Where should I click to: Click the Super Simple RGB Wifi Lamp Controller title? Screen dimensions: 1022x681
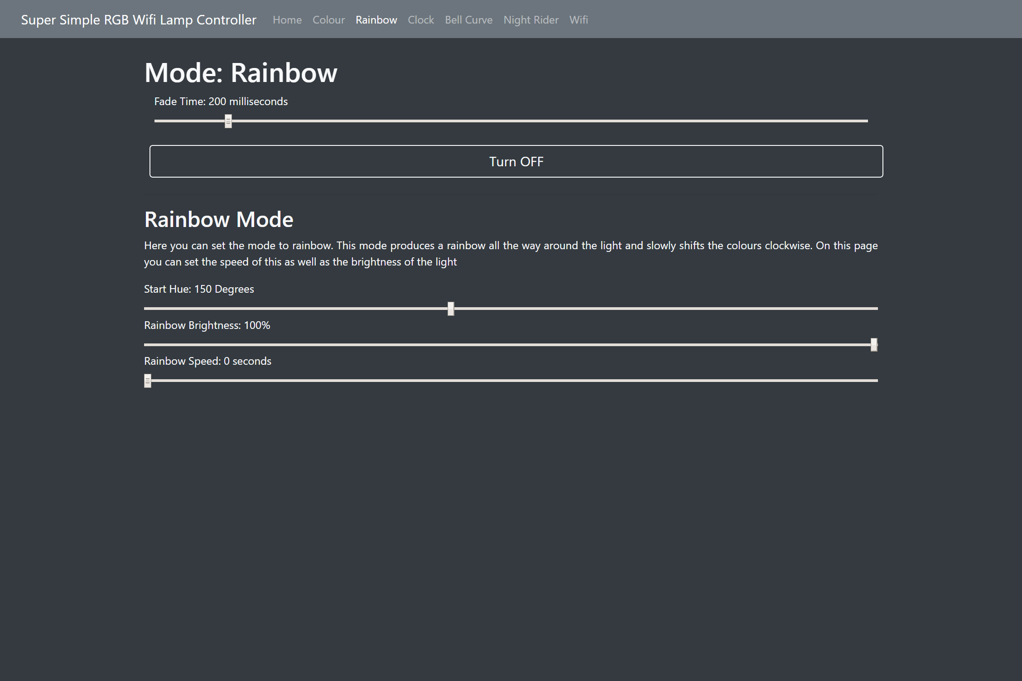click(x=138, y=19)
